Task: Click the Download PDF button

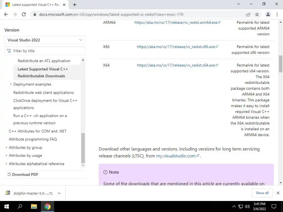Action: (23, 174)
